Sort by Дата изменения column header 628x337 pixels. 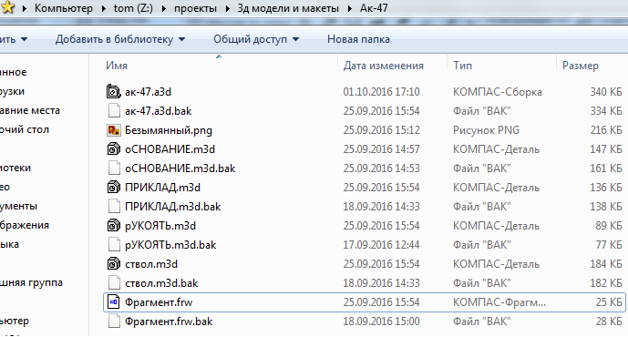click(x=384, y=66)
